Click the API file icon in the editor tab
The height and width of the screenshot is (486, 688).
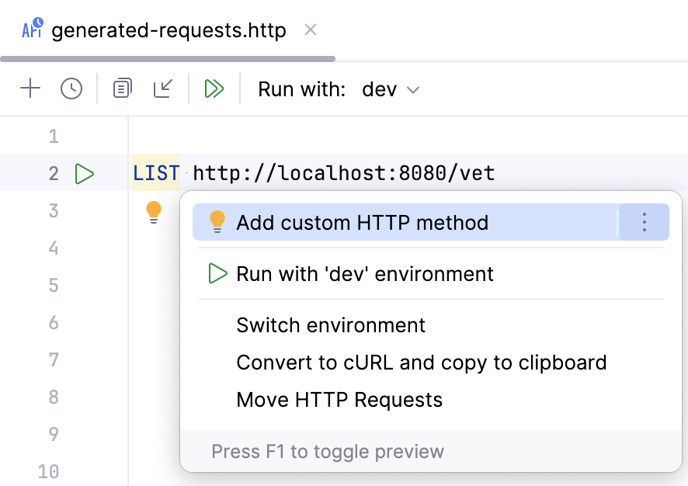click(x=32, y=29)
